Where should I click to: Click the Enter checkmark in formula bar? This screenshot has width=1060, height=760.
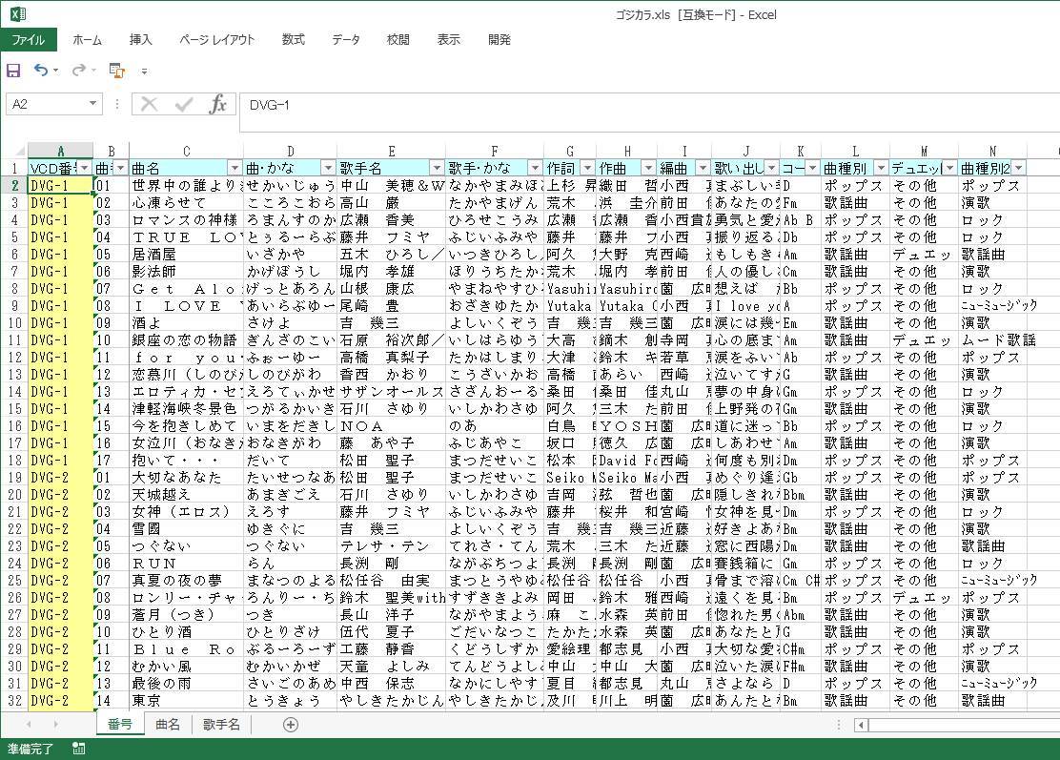coord(184,104)
